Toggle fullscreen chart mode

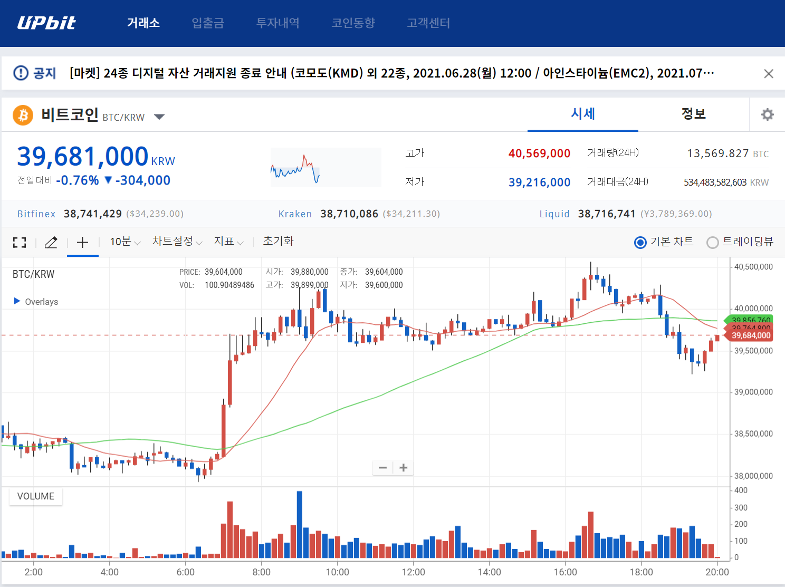coord(20,242)
